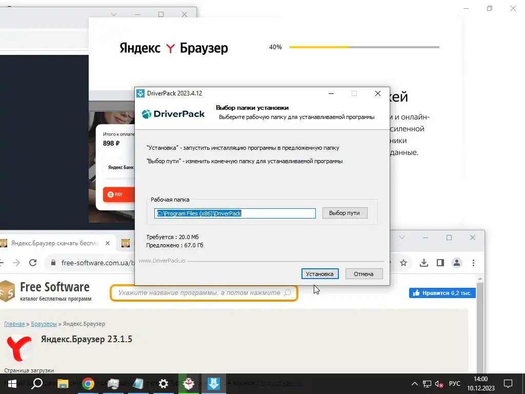Click the Я PAY button in Yandex banner
The image size is (525, 394).
click(118, 194)
